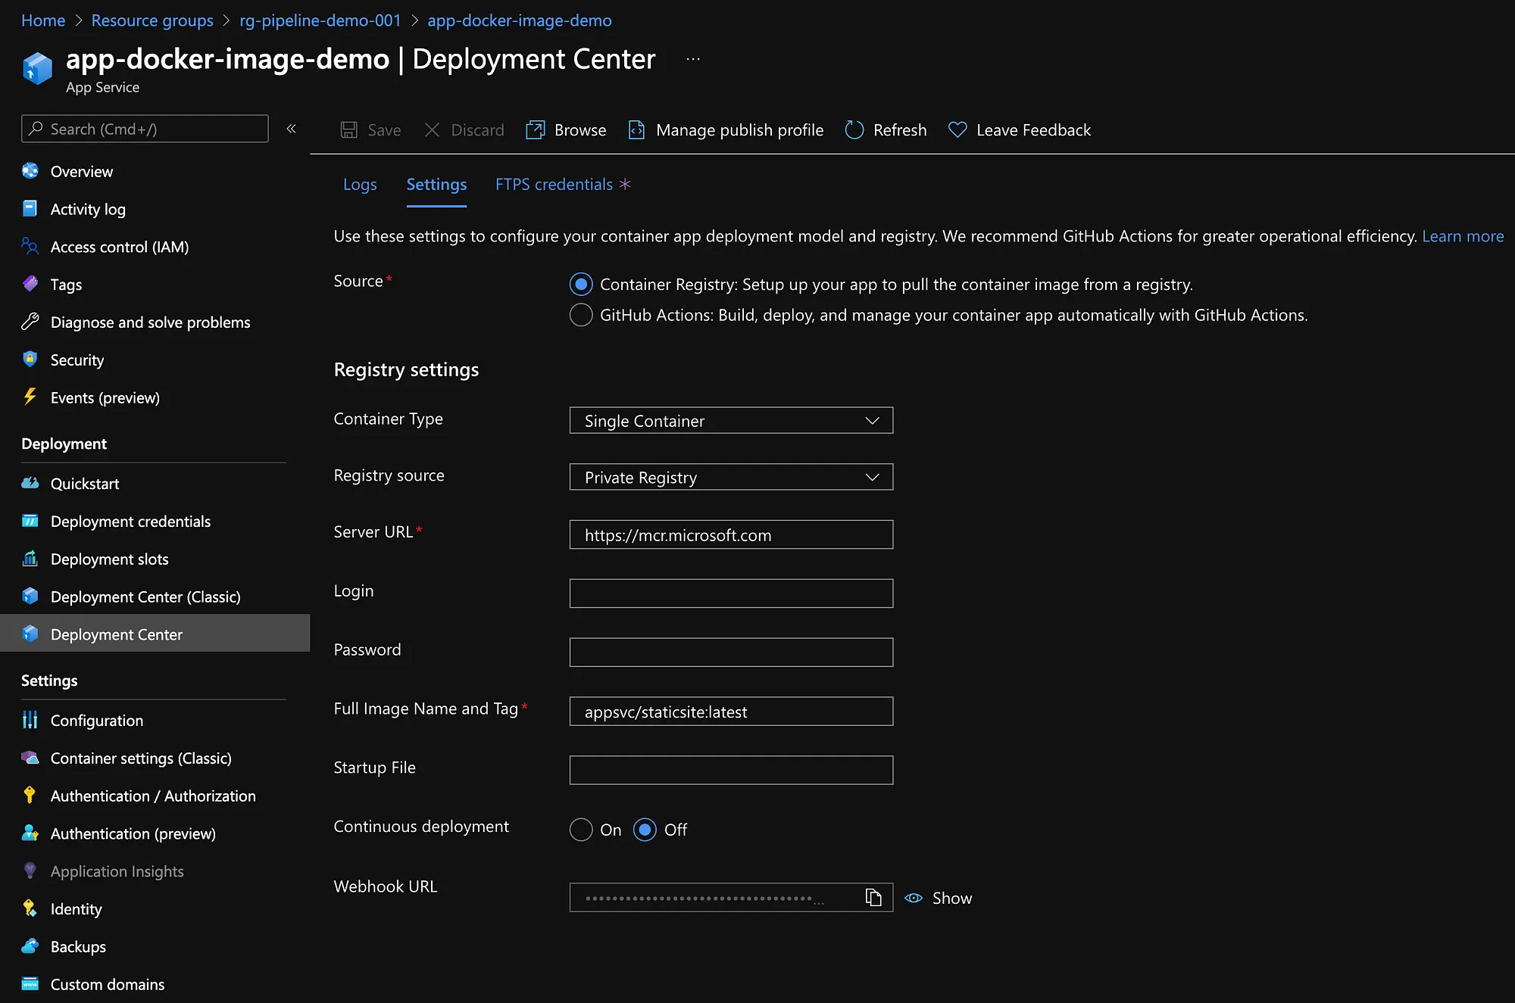
Task: Click the Custom domains icon
Action: [x=30, y=984]
